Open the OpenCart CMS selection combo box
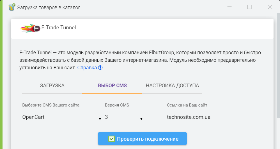The height and width of the screenshot is (149, 280). (x=59, y=117)
